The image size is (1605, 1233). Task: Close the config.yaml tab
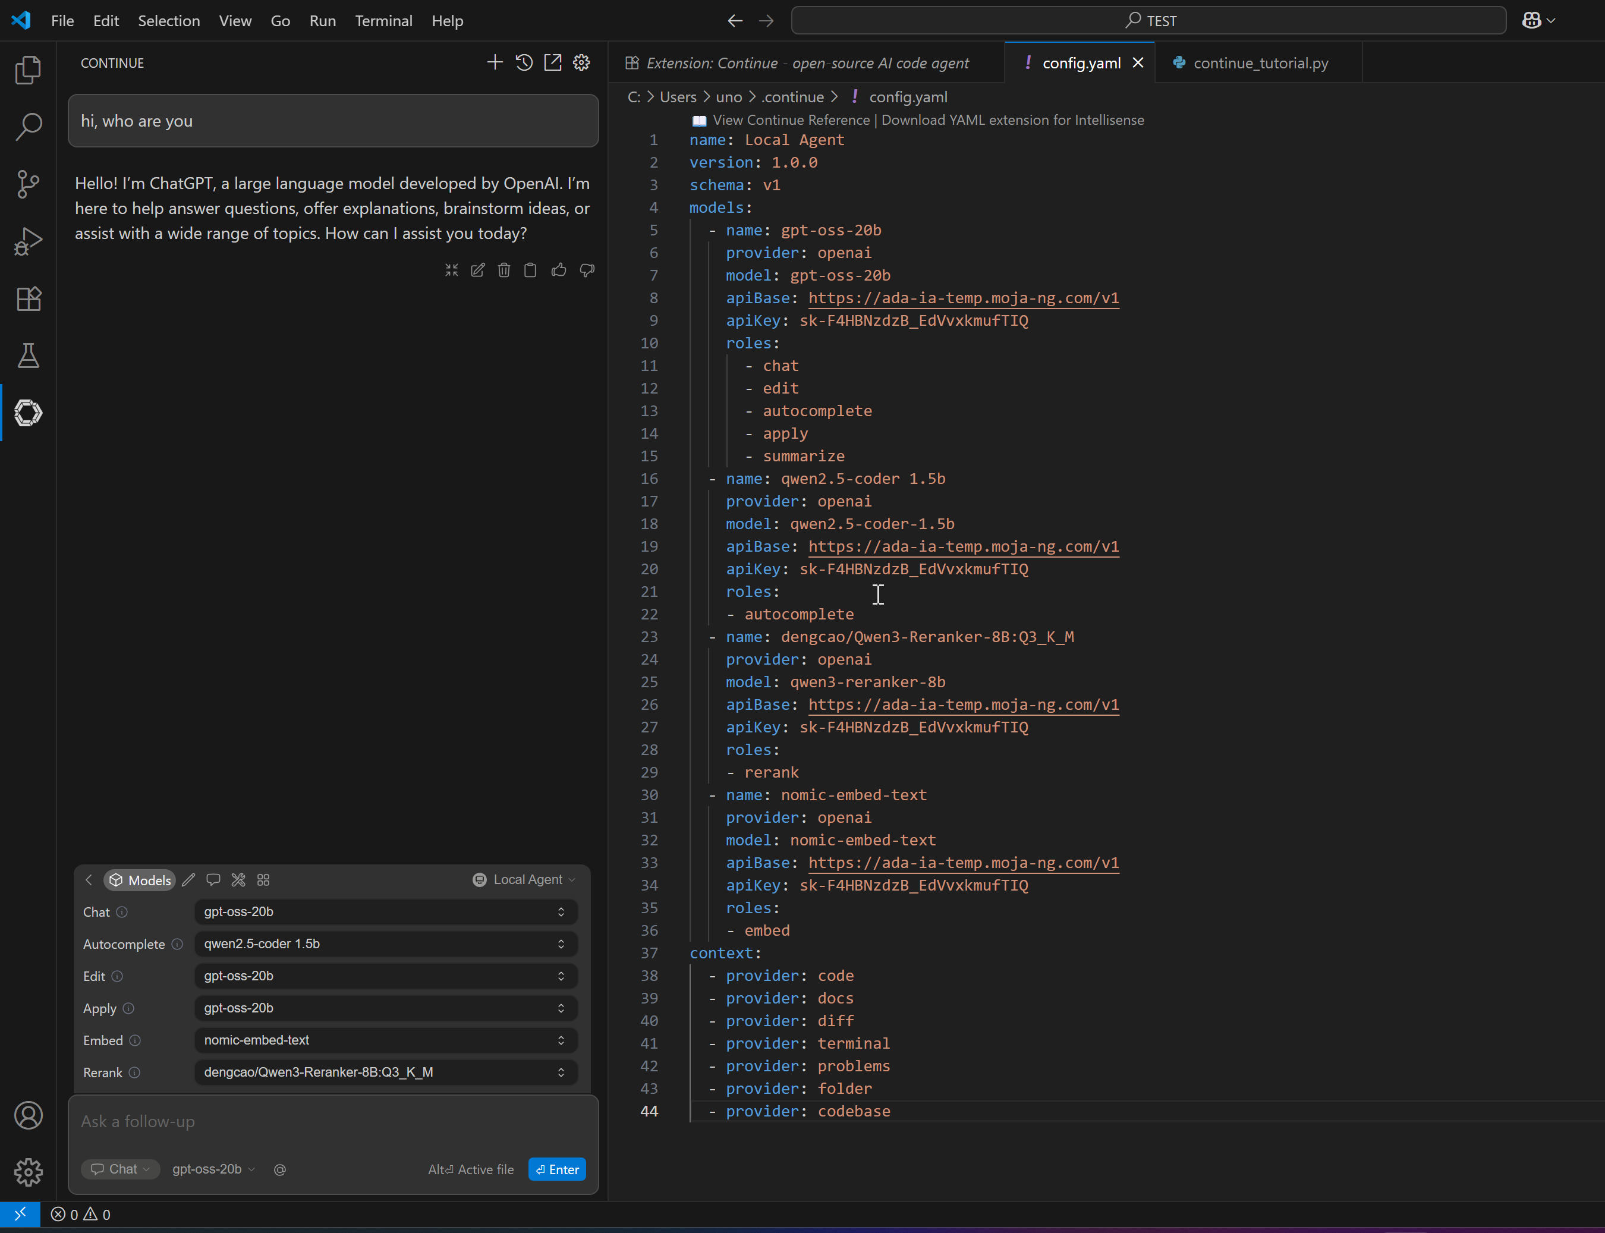(x=1138, y=63)
